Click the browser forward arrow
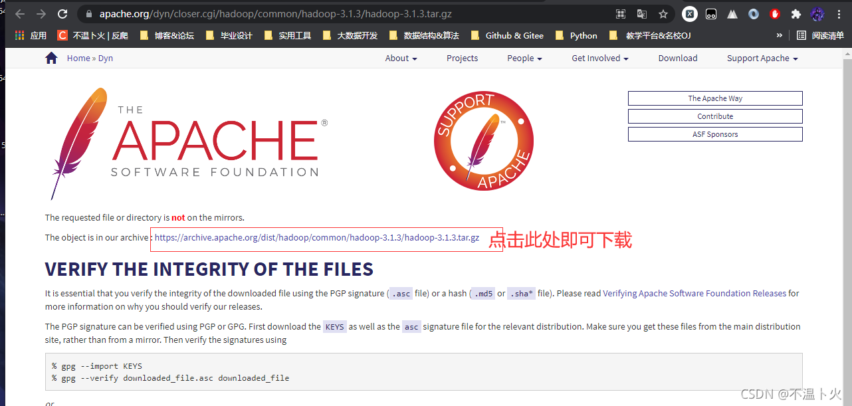The width and height of the screenshot is (852, 406). [41, 14]
